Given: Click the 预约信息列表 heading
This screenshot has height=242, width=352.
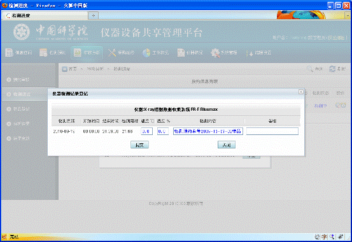Looking at the screenshot, I should (x=204, y=82).
